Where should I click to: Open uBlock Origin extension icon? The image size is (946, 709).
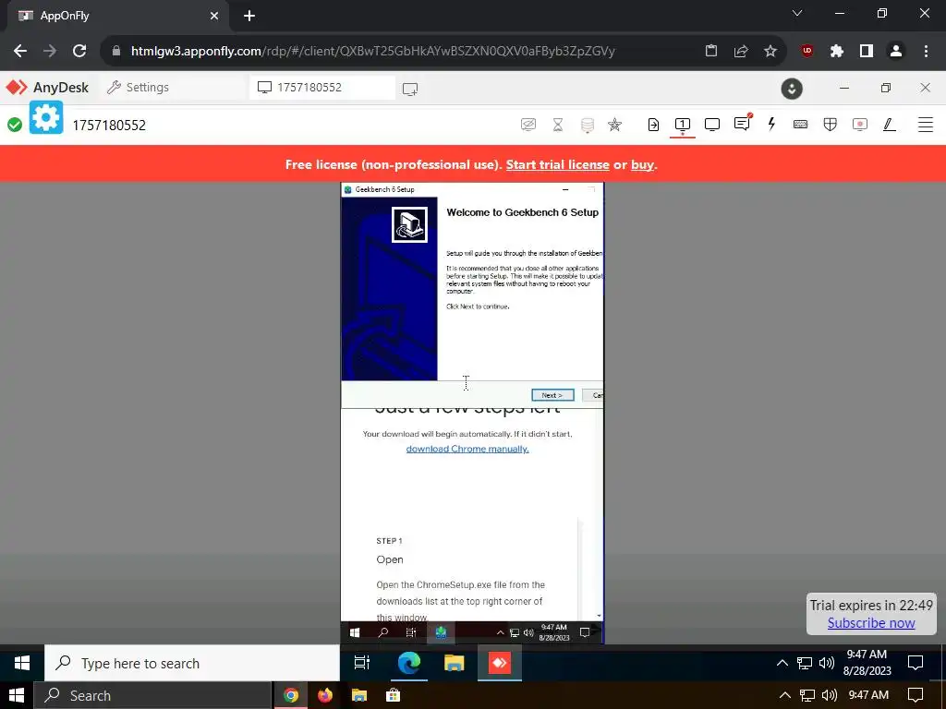pyautogui.click(x=807, y=52)
